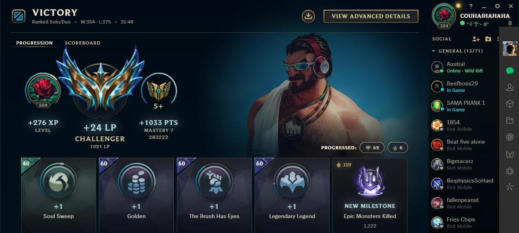Screen dimensions: 519x233
Task: Click the help question mark icon
Action: 471,6
